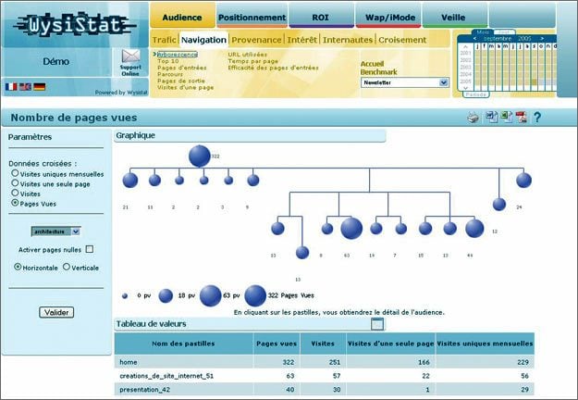Click the Valider button
Screen dimensions: 578x400
tap(55, 312)
